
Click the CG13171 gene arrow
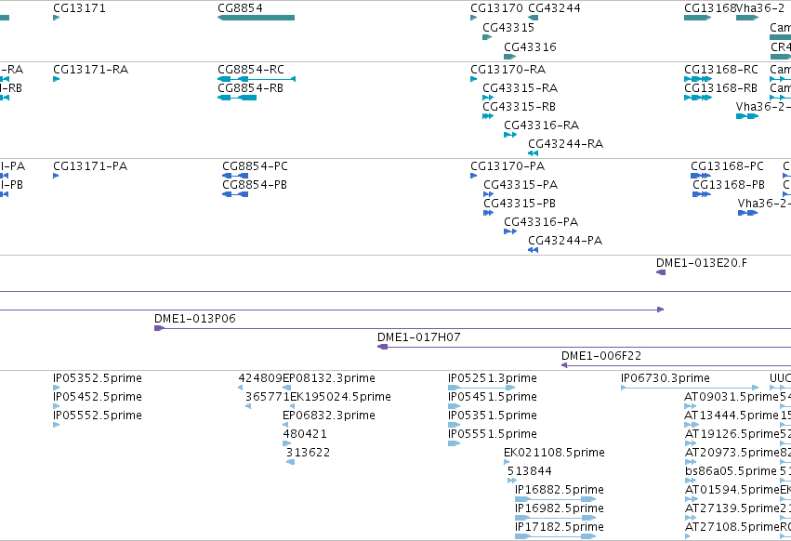tap(57, 18)
